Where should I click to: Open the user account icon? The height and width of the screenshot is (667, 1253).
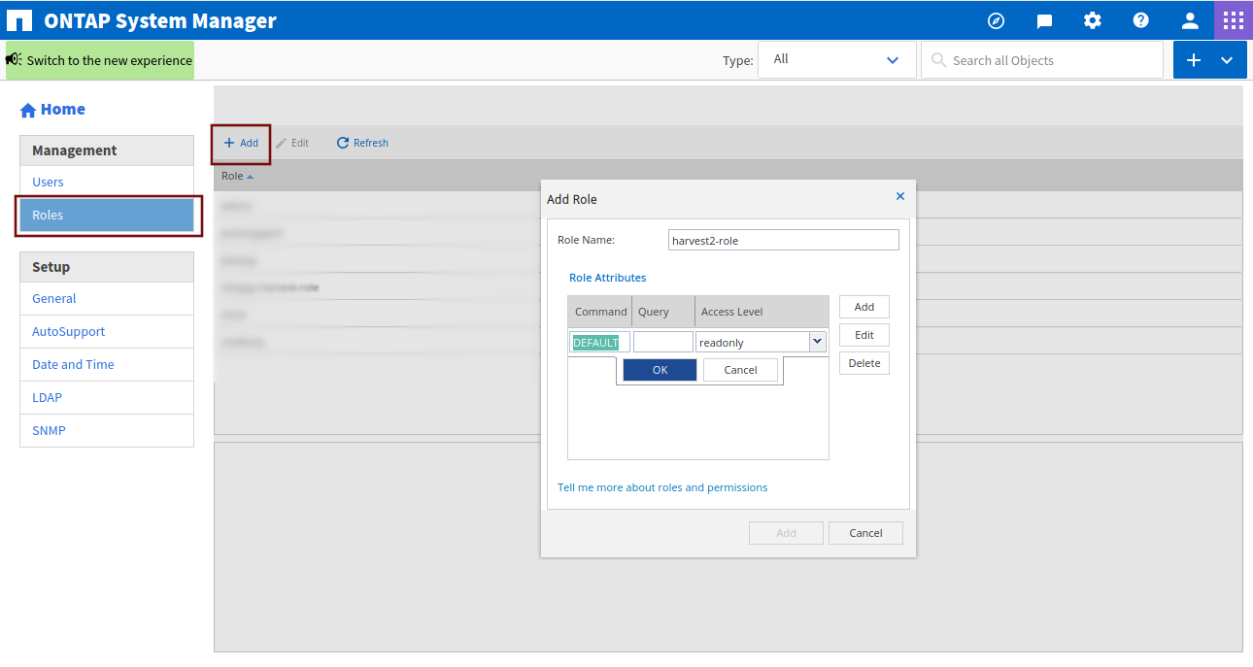pos(1190,20)
